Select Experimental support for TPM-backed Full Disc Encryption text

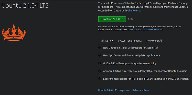pyautogui.click(x=146, y=79)
